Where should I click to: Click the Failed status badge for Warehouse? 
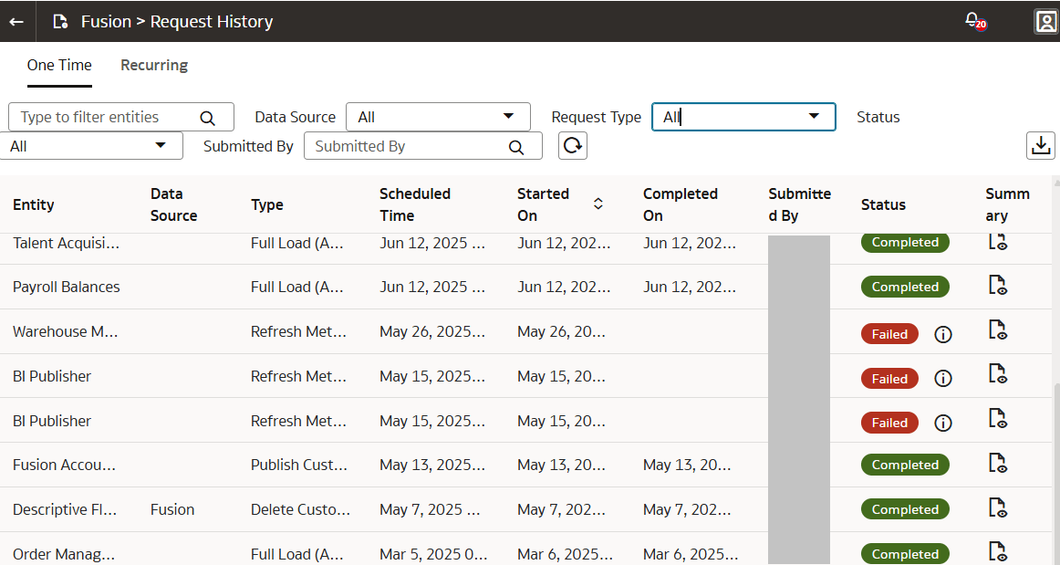tap(889, 334)
